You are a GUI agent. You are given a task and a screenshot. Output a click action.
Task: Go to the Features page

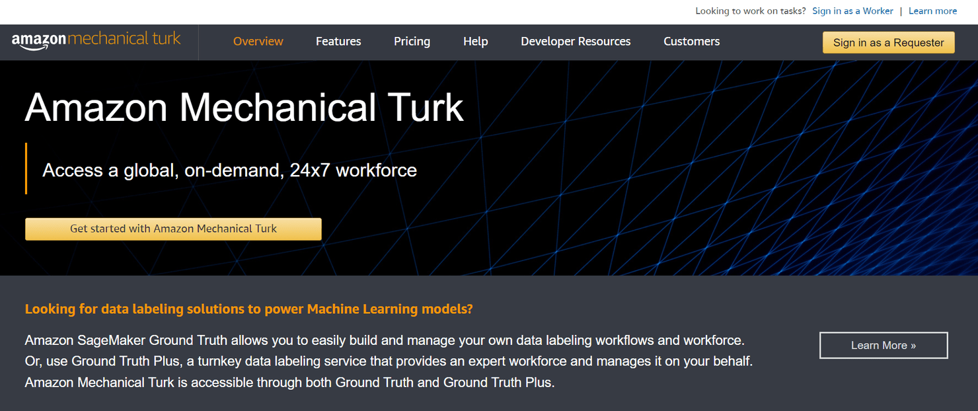[x=338, y=42]
